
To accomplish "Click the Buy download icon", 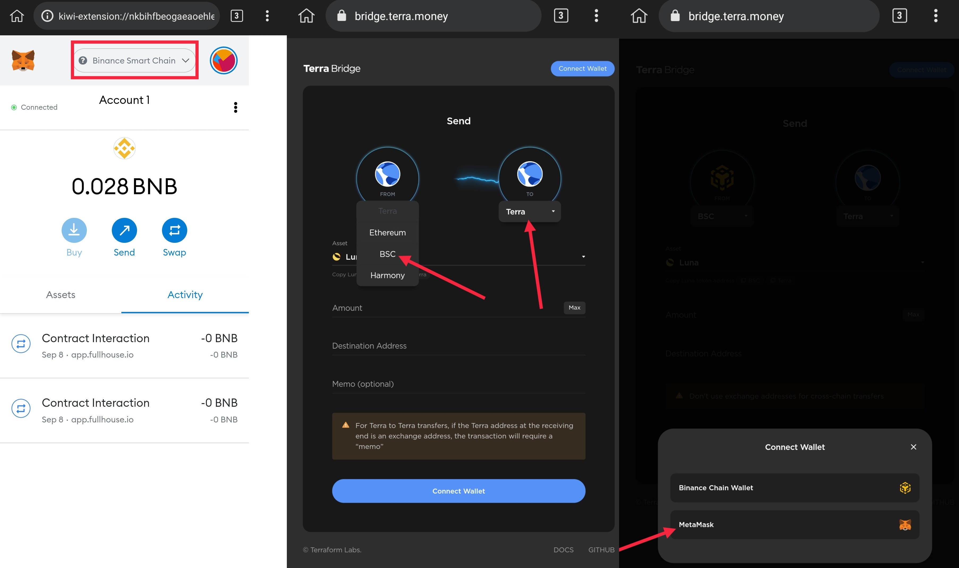I will coord(74,230).
